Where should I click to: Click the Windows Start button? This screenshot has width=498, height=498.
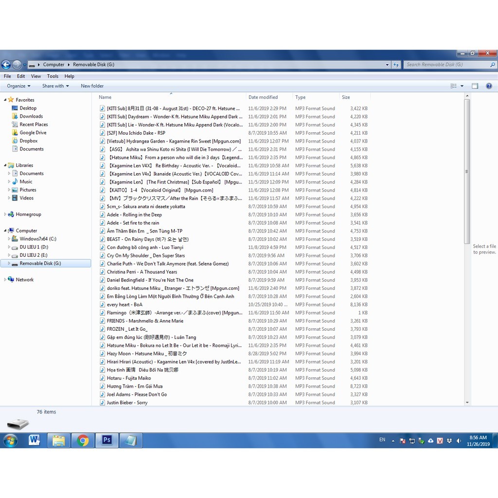click(x=10, y=441)
